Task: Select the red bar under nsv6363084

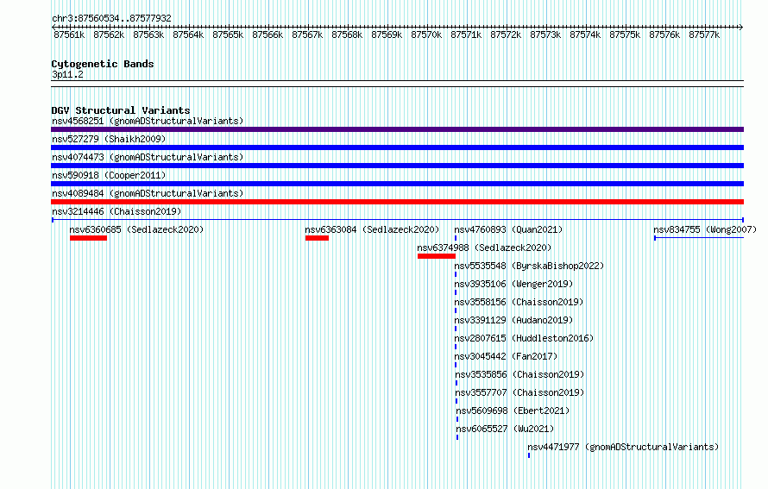Action: pos(317,238)
